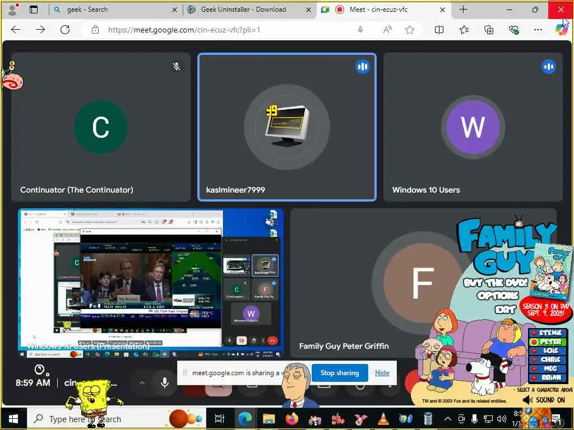This screenshot has height=430, width=574.
Task: Close the Geek Uninstaller - Download tab
Action: pos(309,10)
